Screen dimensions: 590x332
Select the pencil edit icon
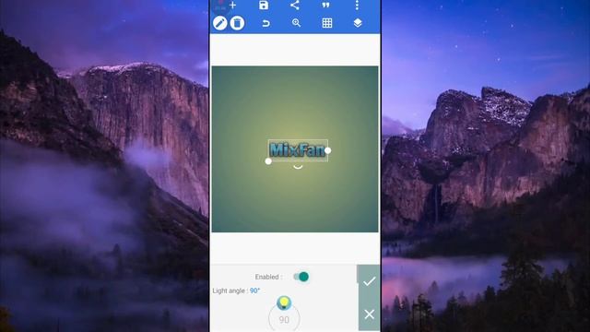pyautogui.click(x=220, y=23)
